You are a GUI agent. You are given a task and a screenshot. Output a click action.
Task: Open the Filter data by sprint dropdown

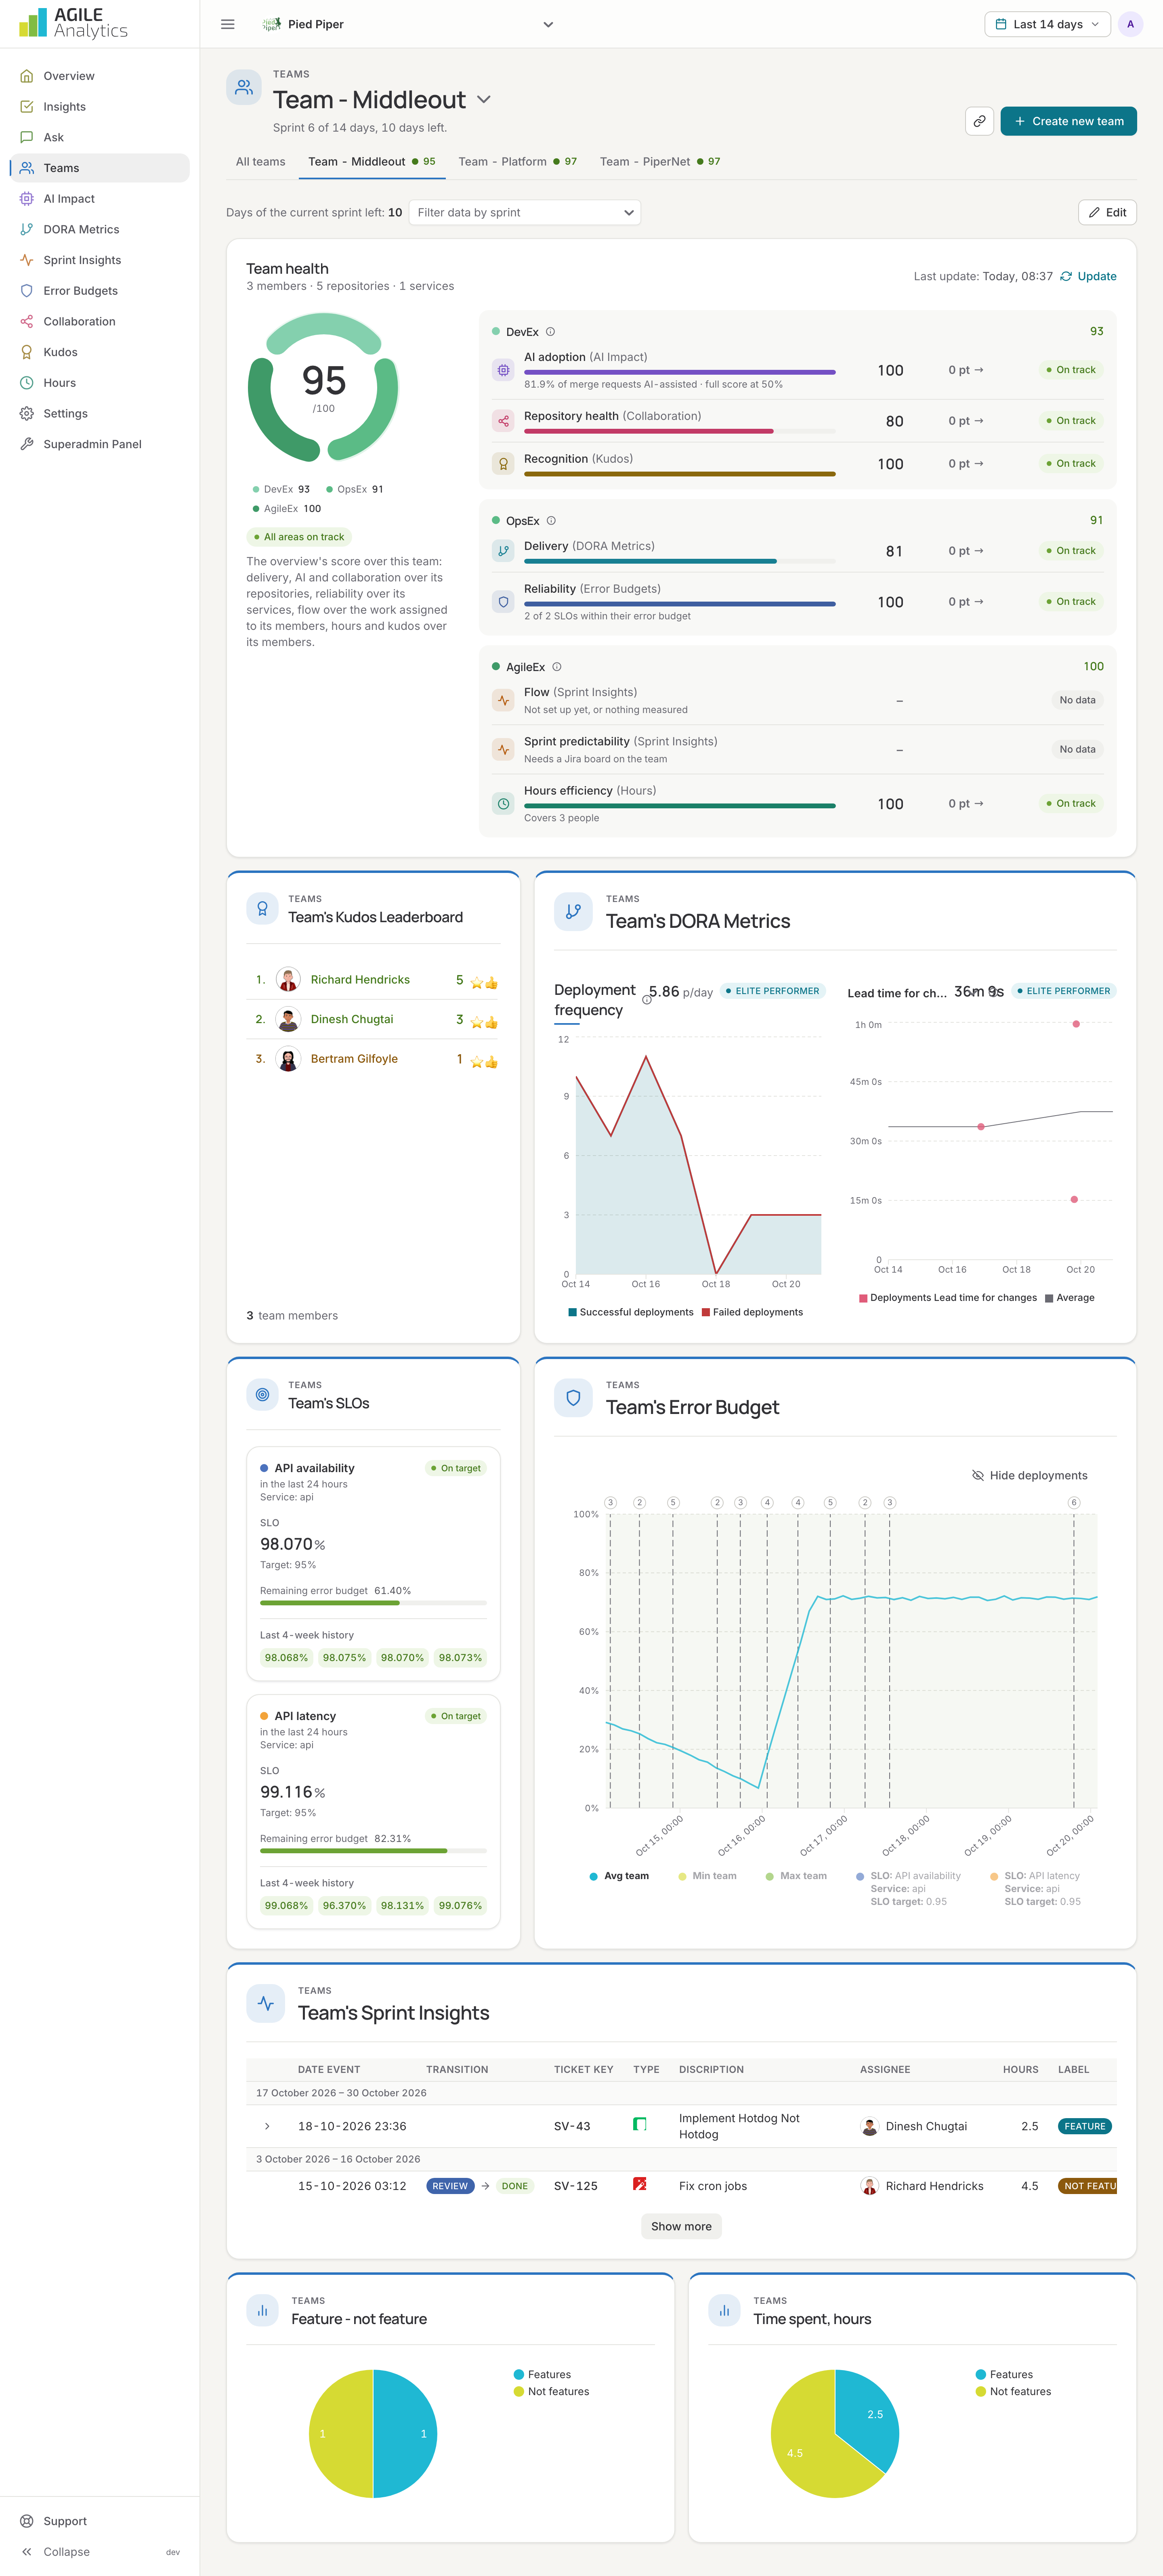[x=524, y=212]
